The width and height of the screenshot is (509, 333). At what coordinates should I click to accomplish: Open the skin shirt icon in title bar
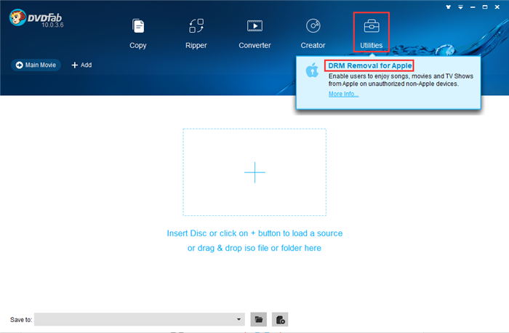(449, 7)
